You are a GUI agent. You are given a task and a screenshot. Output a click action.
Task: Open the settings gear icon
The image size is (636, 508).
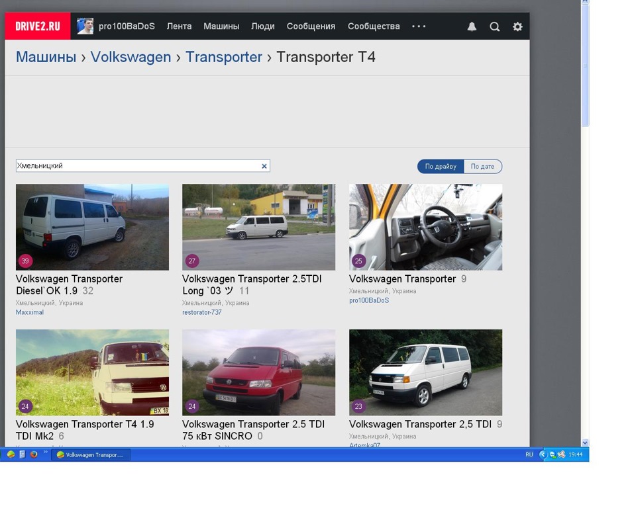[517, 26]
